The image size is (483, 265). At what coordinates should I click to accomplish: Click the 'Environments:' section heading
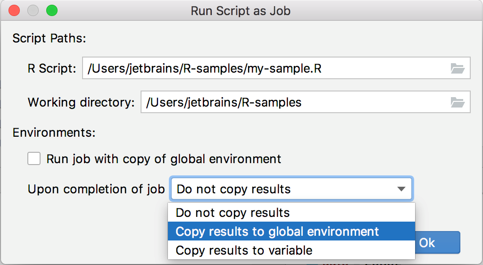pyautogui.click(x=54, y=133)
